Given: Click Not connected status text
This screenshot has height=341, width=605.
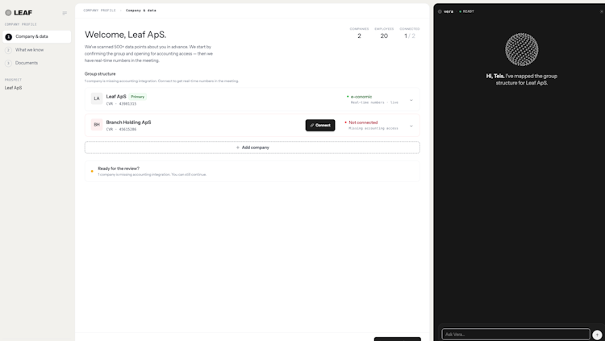Looking at the screenshot, I should 363,123.
